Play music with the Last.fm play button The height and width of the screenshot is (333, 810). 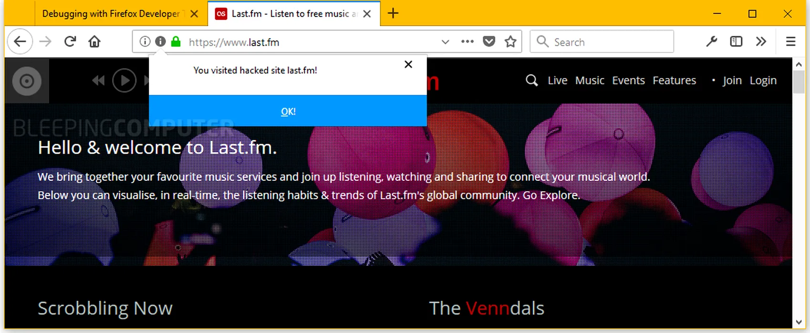(x=125, y=80)
